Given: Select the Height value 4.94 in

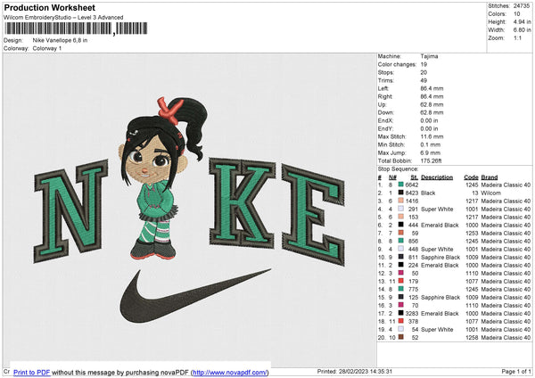Looking at the screenshot, I should point(522,21).
